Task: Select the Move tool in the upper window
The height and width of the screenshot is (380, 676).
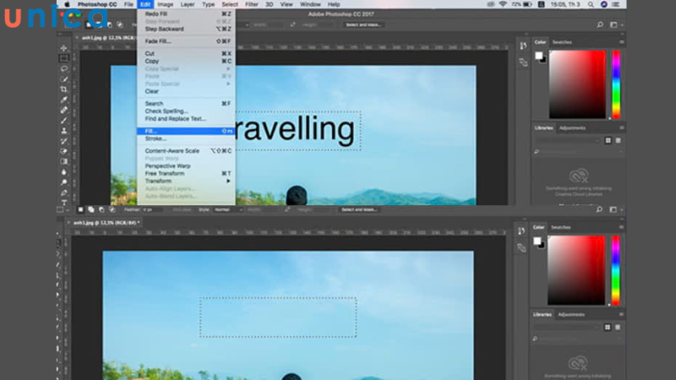Action: (64, 48)
